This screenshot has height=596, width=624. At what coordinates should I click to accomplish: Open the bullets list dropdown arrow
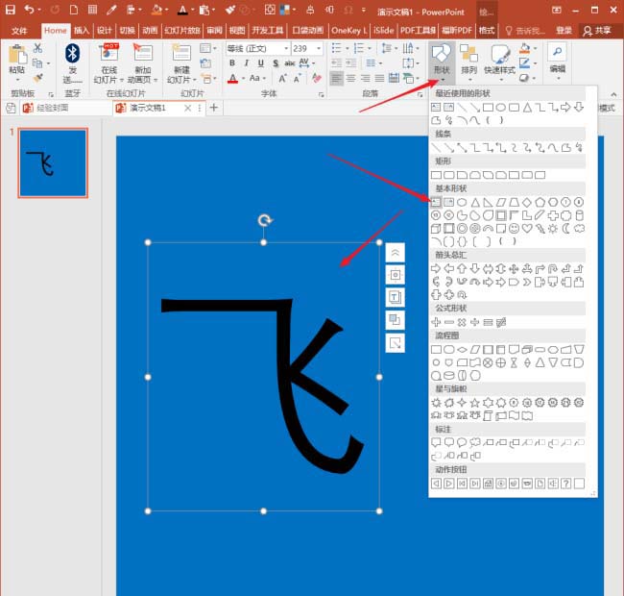coord(347,49)
